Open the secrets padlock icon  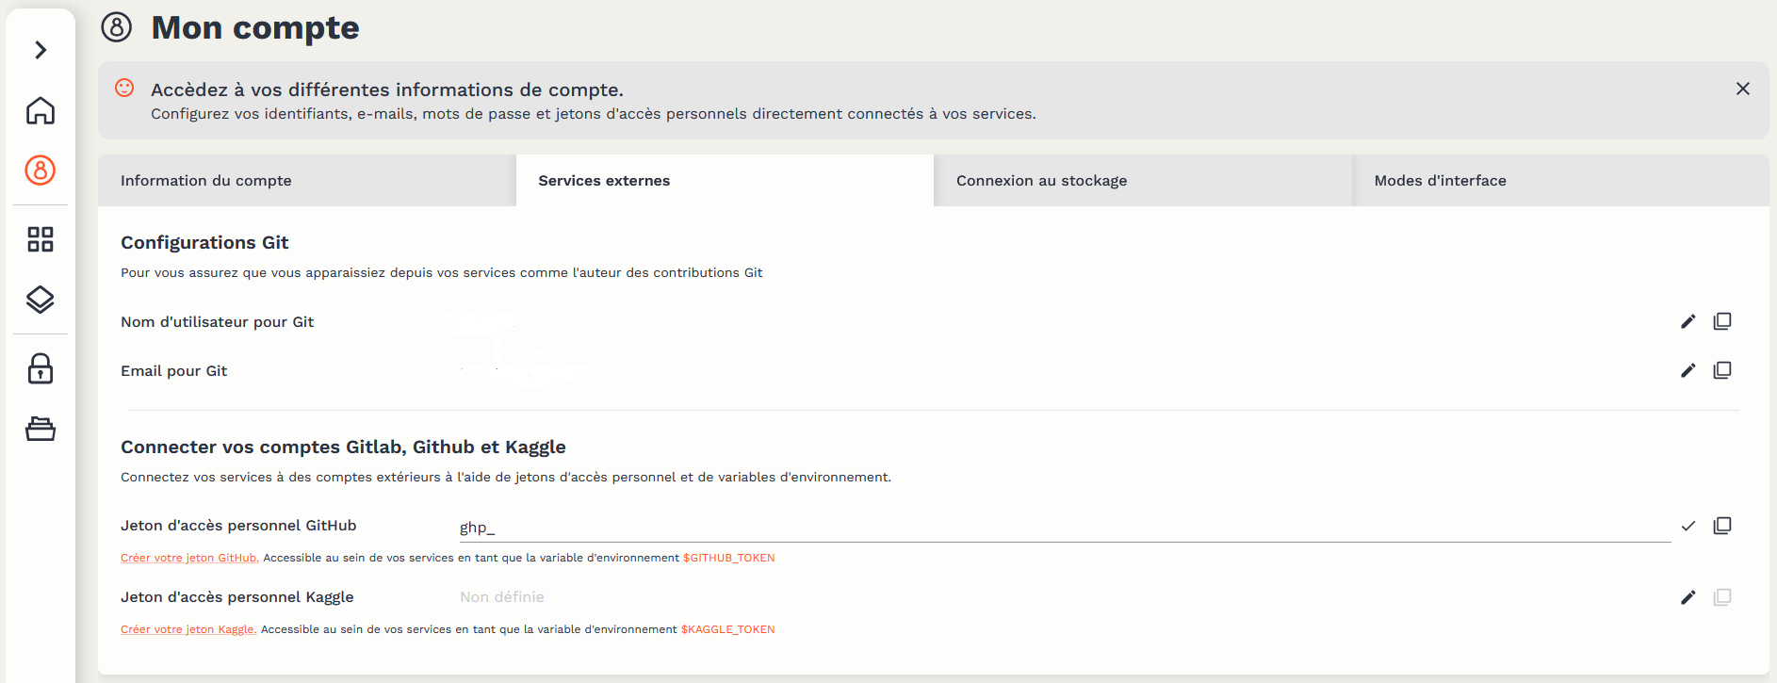point(41,368)
